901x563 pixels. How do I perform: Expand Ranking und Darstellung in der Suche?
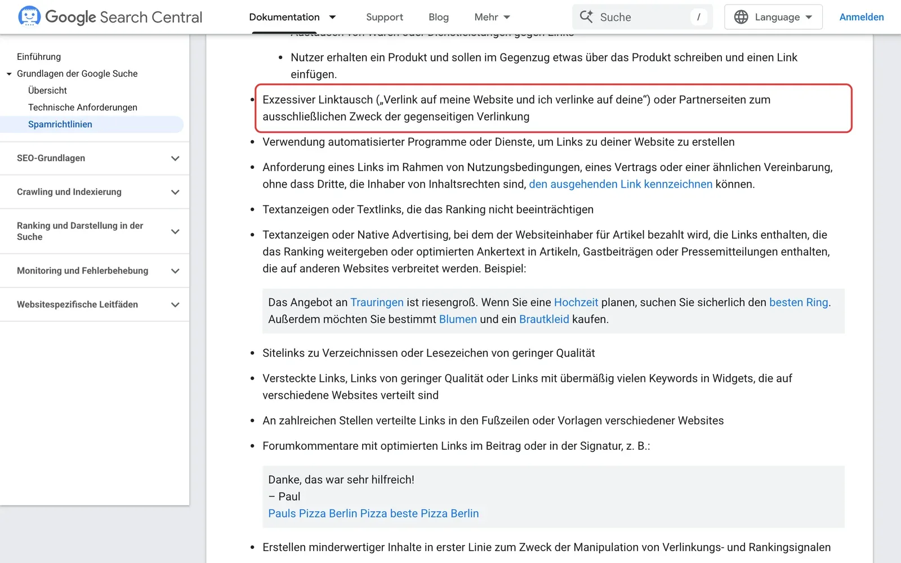175,231
